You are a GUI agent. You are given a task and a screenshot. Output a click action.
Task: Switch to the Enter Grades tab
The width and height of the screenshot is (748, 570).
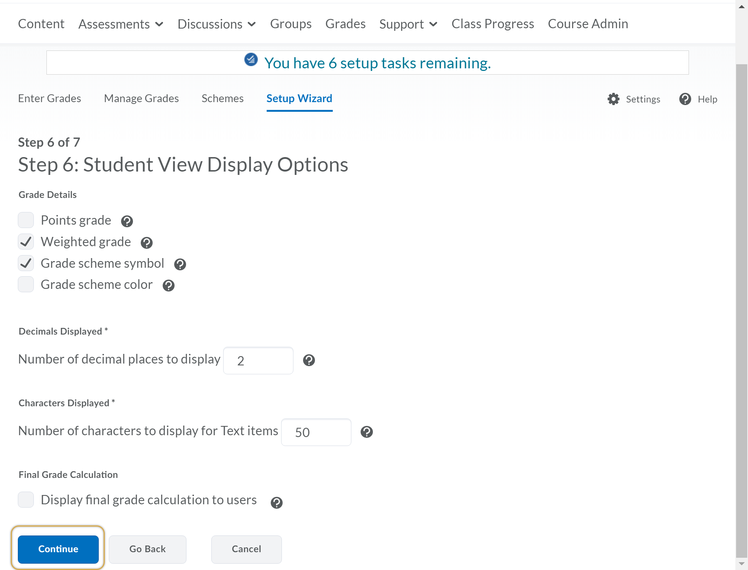click(x=49, y=98)
